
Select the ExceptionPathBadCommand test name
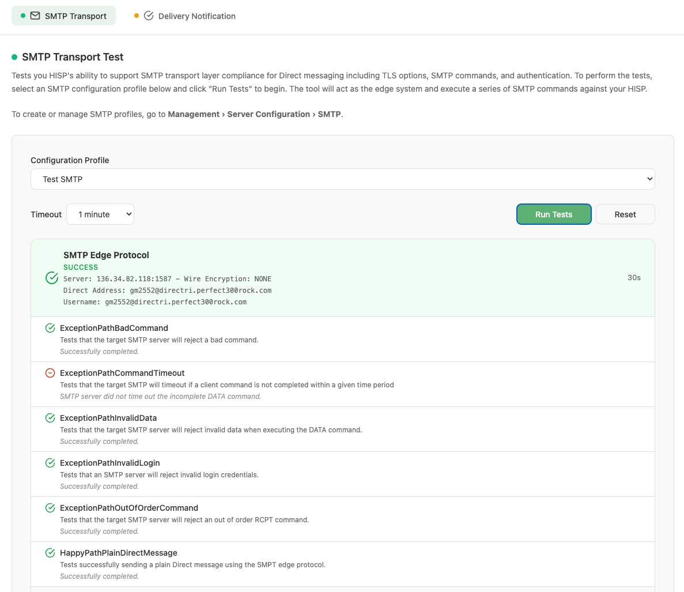pos(114,328)
